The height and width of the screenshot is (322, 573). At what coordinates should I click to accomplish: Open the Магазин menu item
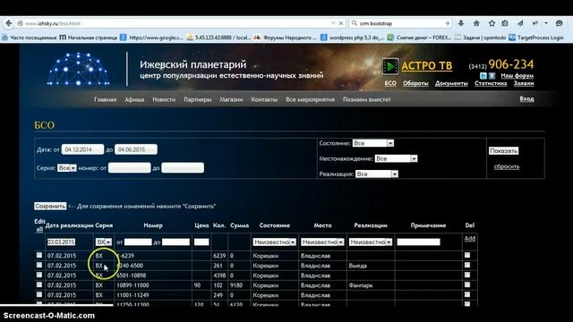[x=231, y=99]
